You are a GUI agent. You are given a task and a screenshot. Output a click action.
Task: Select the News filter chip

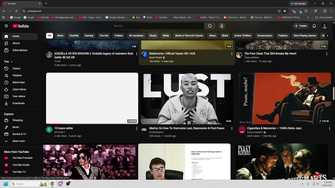pyautogui.click(x=60, y=36)
